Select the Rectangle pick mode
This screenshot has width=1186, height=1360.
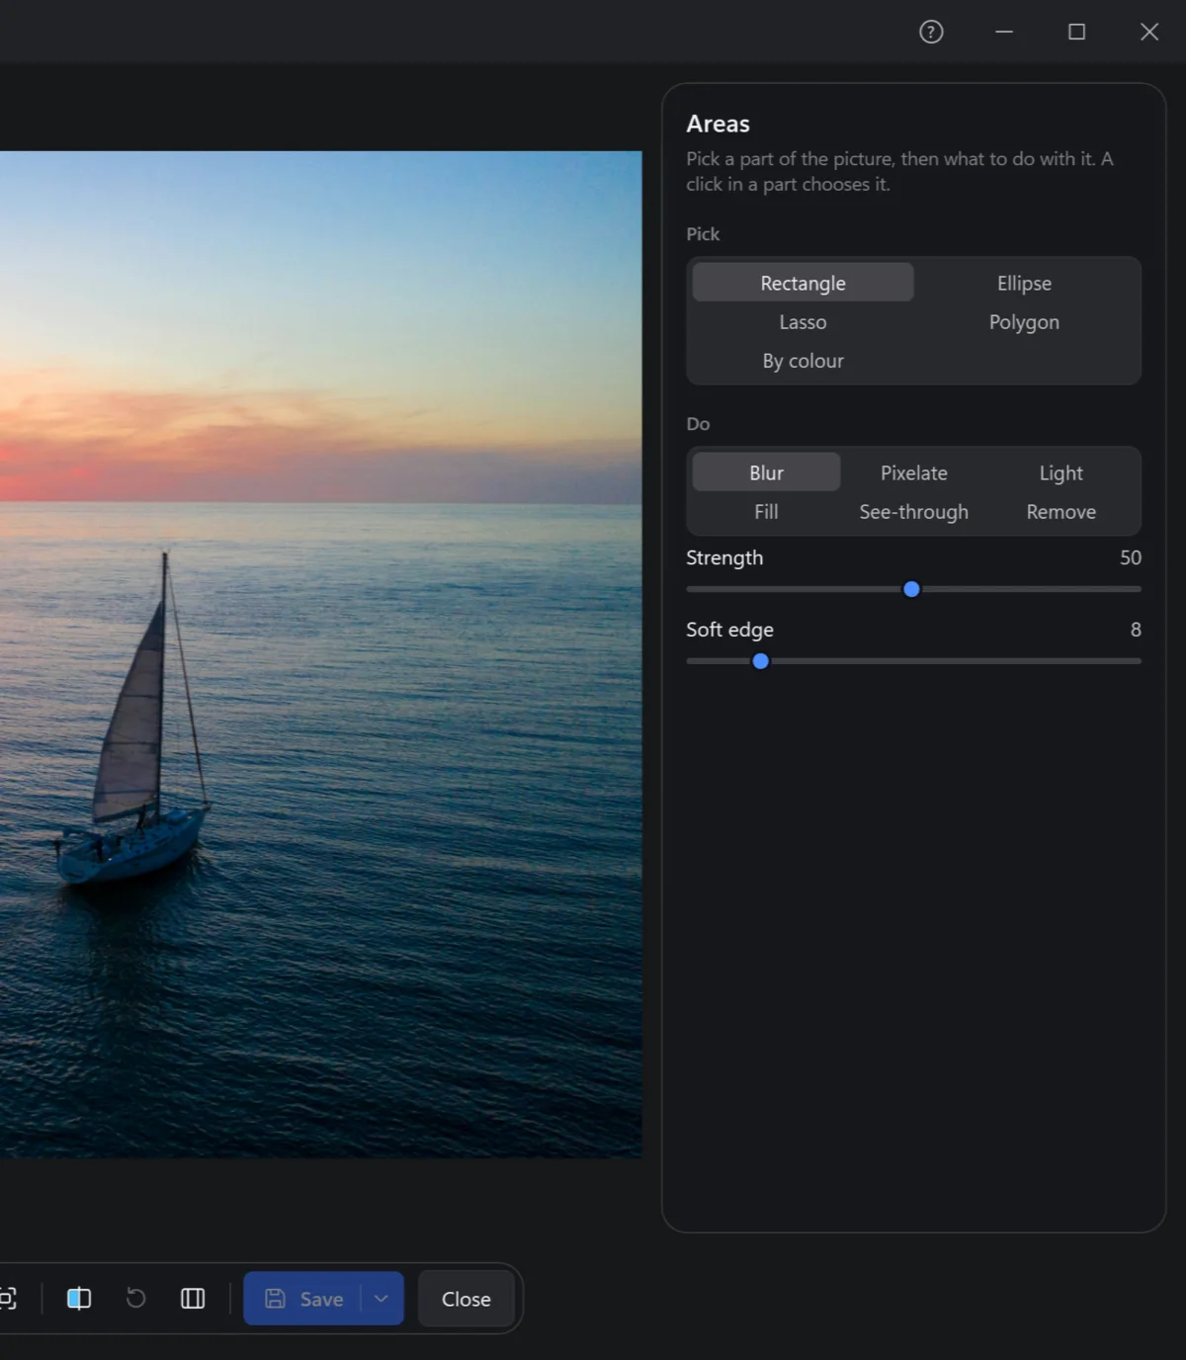coord(803,283)
